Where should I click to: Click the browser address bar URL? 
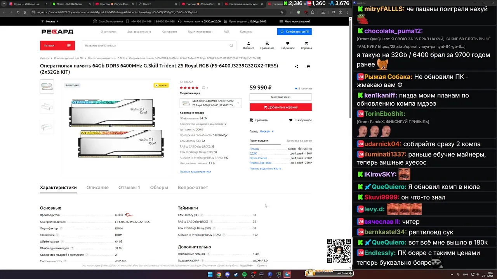118,12
